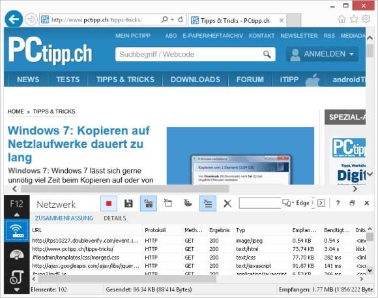Viewport: 378px width, 298px height.
Task: Select the ZUSAMMENFASSUNG tab
Action: [64, 218]
